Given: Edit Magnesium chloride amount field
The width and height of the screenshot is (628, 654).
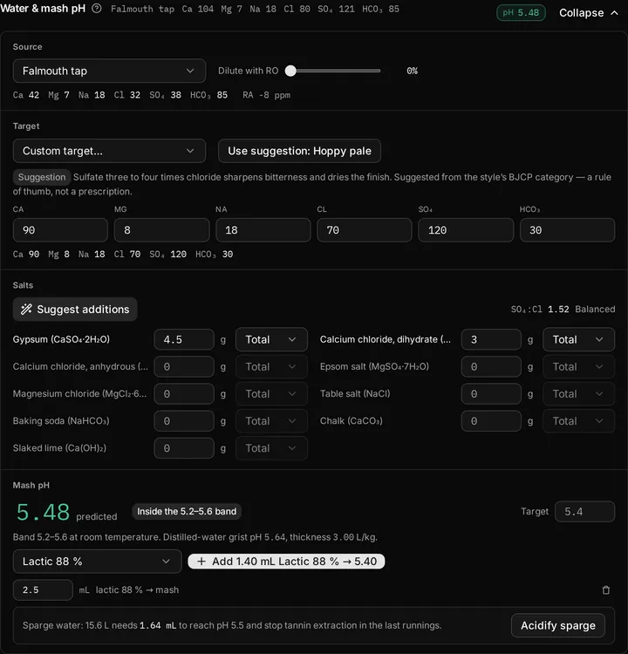Looking at the screenshot, I should click(x=184, y=394).
